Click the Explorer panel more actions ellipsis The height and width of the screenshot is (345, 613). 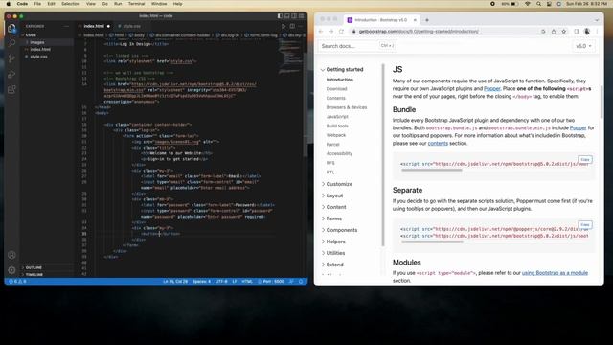coord(66,26)
